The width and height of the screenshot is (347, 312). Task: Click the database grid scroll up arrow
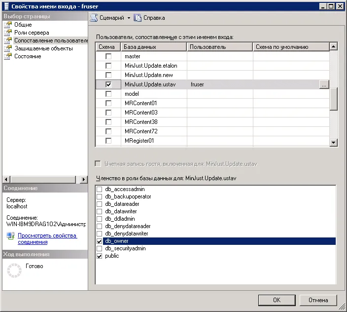pos(333,46)
